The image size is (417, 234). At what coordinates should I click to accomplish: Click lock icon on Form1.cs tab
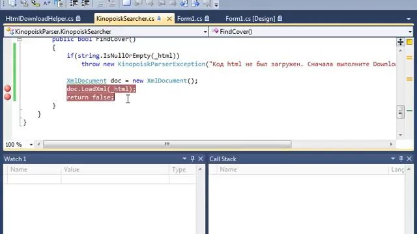coord(207,18)
